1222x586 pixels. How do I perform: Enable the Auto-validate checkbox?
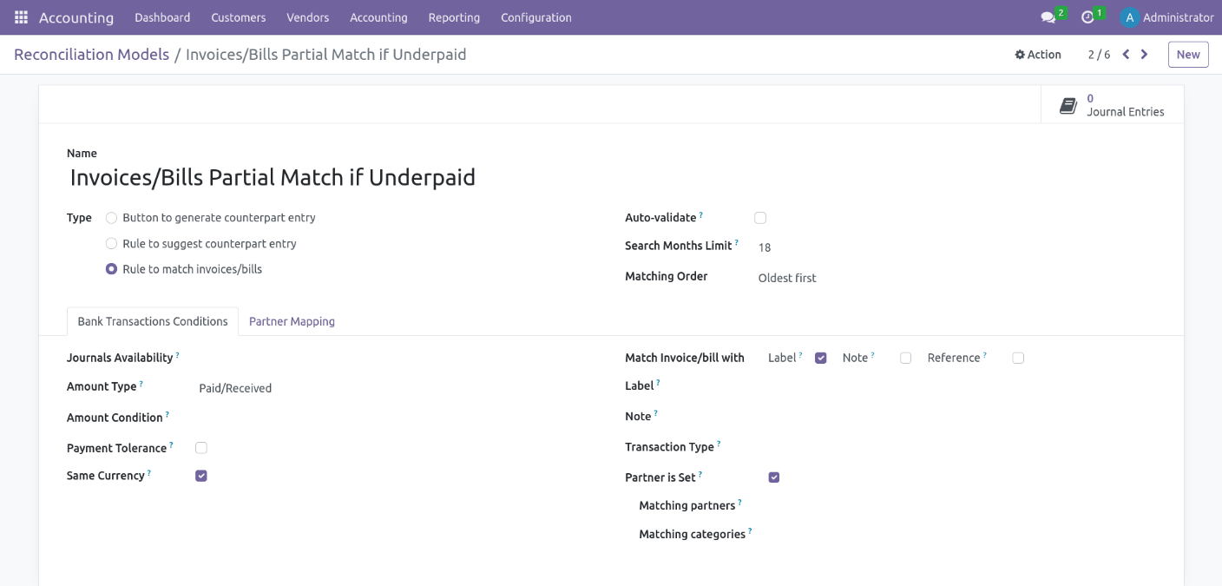[x=760, y=218]
